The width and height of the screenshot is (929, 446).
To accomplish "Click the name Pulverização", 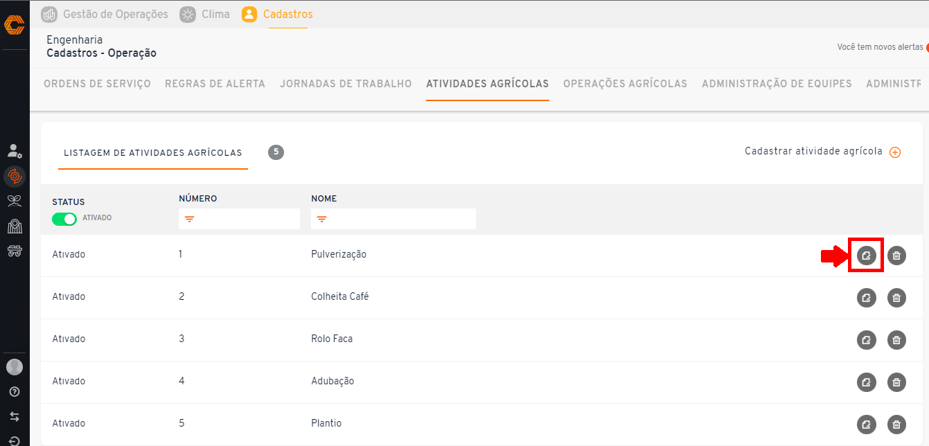I will pyautogui.click(x=339, y=254).
